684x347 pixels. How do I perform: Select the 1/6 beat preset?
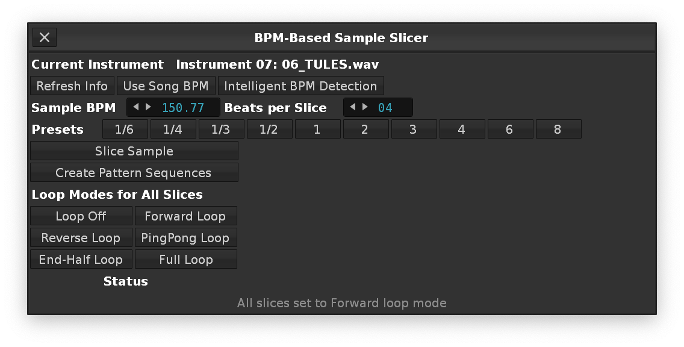pos(124,130)
